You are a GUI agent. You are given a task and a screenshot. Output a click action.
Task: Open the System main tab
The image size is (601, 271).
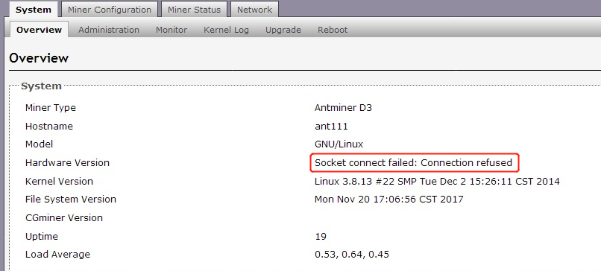[34, 10]
